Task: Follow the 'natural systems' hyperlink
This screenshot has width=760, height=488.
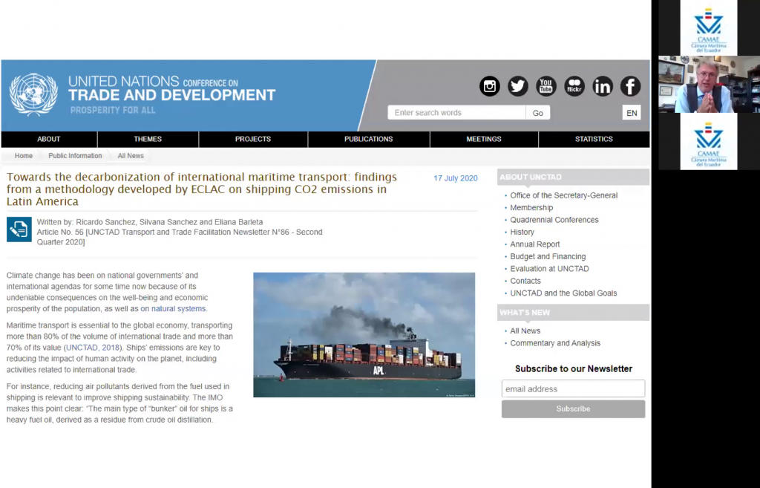Action: (179, 309)
